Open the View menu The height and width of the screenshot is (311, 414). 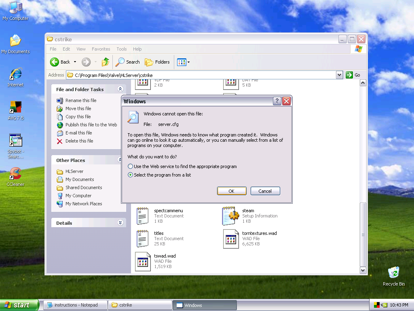(x=81, y=49)
